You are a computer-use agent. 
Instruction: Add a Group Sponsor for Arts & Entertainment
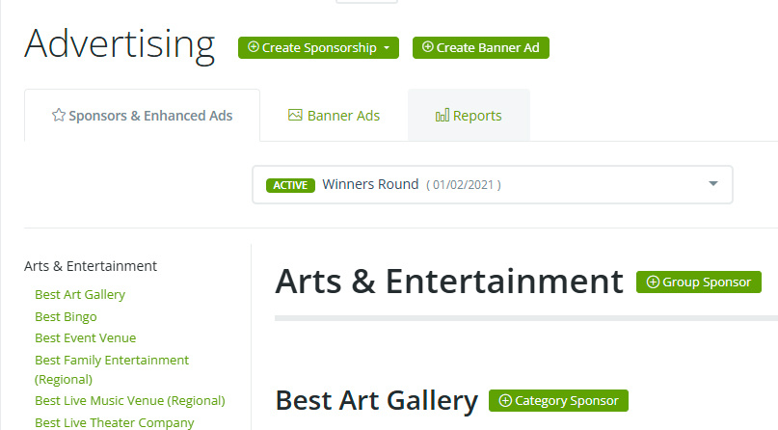699,282
